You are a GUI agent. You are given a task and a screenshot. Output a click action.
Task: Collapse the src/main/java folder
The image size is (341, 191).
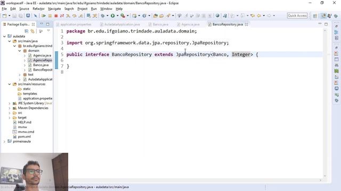10,41
